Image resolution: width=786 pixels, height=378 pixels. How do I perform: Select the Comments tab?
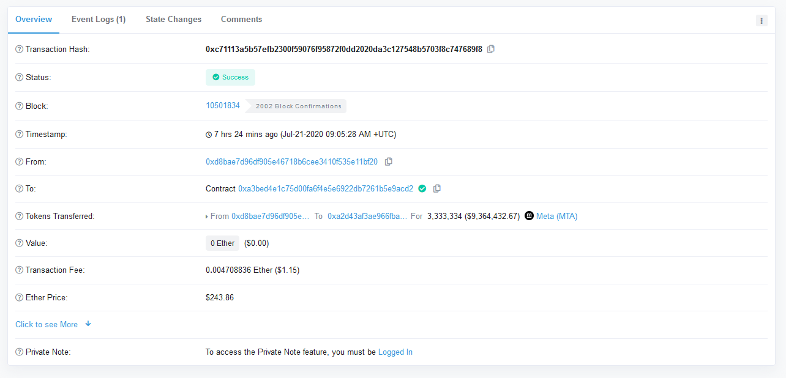click(x=241, y=20)
